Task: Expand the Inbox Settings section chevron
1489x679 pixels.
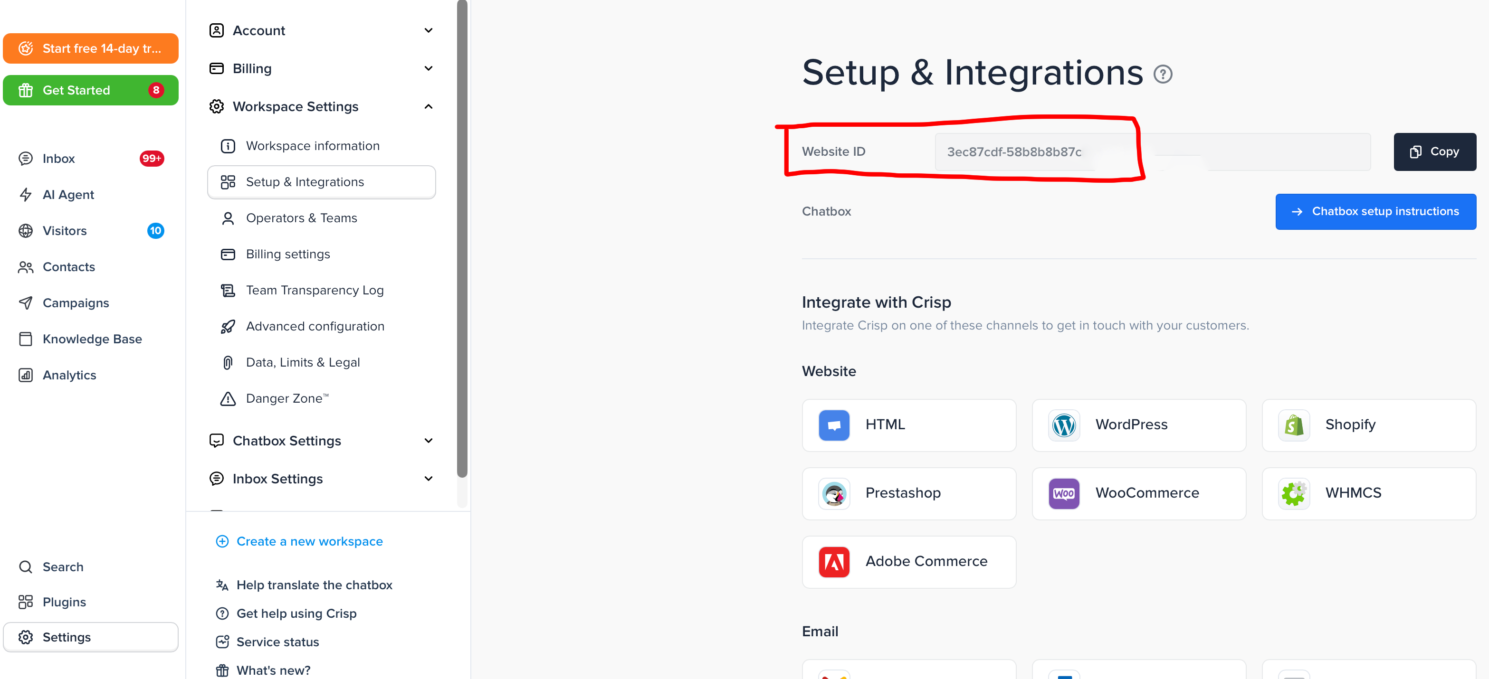Action: click(x=429, y=479)
